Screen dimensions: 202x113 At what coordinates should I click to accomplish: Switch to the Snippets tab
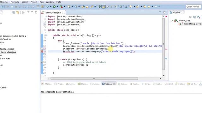click(x=95, y=84)
